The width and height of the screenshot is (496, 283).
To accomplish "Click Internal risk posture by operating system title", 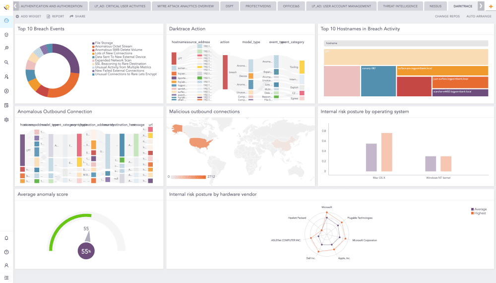I will pyautogui.click(x=365, y=111).
